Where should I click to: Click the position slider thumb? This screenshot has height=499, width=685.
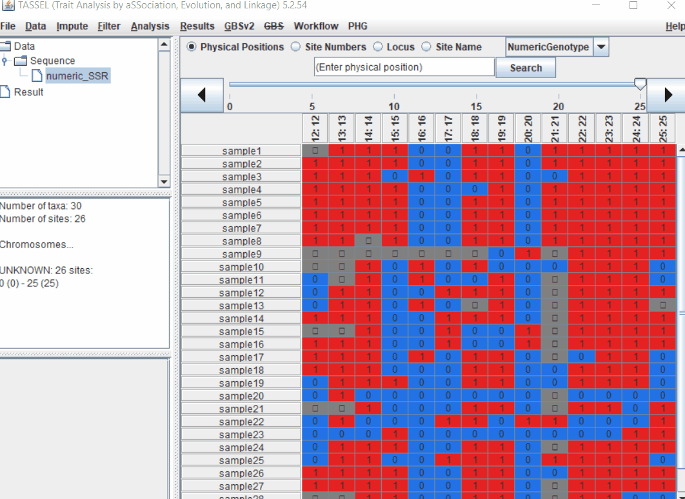640,84
